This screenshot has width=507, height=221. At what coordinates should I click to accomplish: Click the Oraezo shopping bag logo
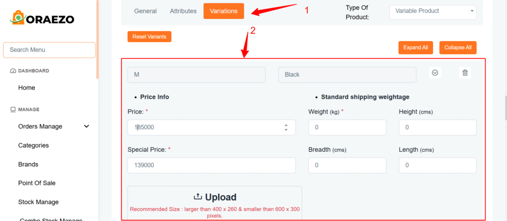[x=18, y=18]
